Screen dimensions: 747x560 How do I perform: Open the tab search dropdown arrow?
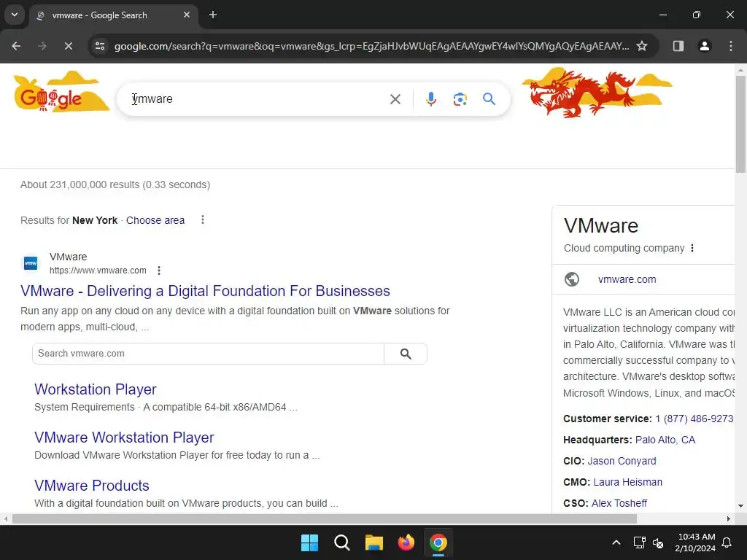click(15, 15)
